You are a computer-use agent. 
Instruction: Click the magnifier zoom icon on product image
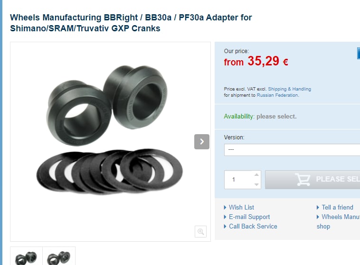(201, 231)
